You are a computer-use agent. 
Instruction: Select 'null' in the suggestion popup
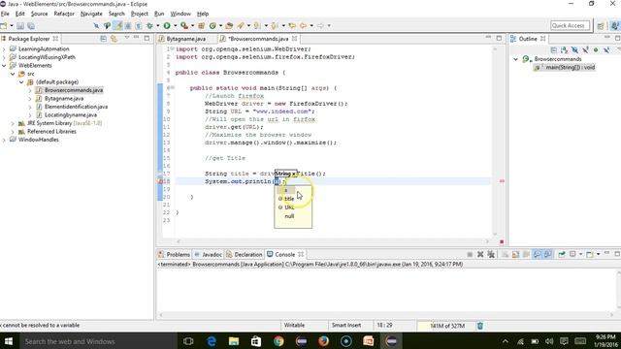(x=289, y=216)
